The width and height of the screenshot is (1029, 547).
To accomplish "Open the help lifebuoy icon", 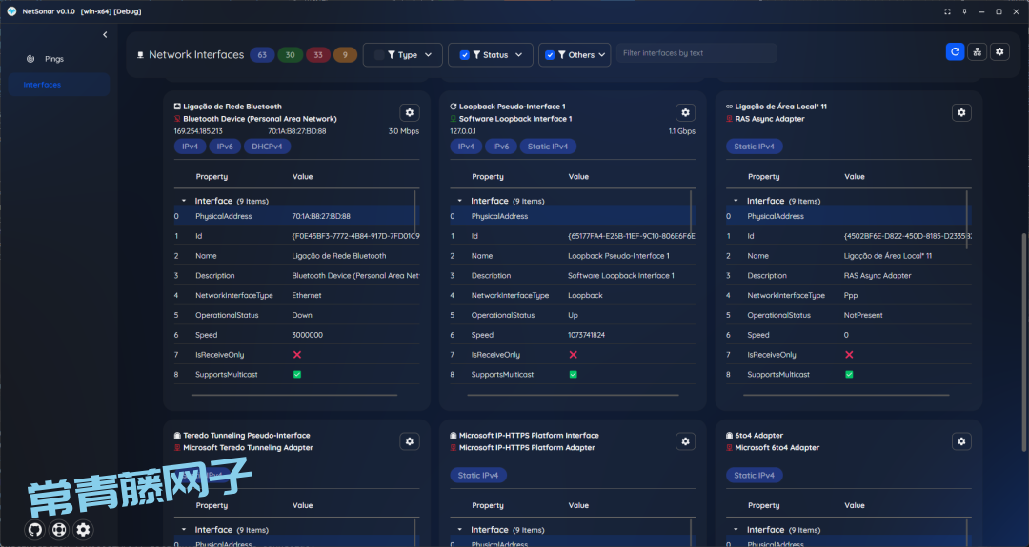I will (x=59, y=530).
